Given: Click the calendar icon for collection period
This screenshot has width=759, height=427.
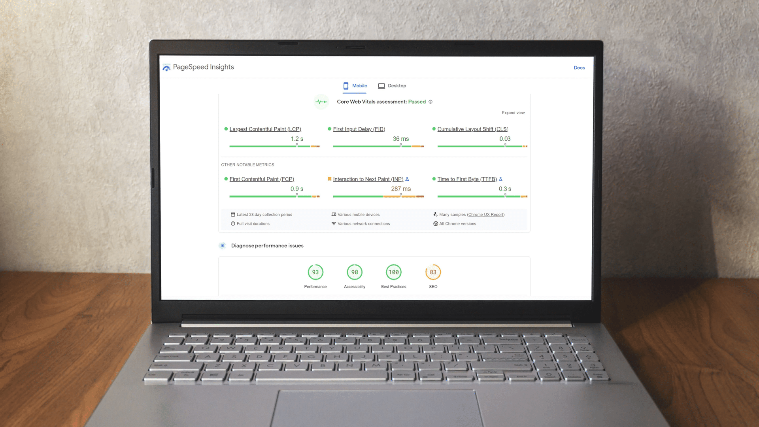Looking at the screenshot, I should 233,214.
